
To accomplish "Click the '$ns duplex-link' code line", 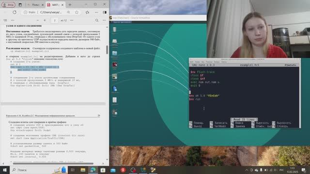I will [x=43, y=86].
